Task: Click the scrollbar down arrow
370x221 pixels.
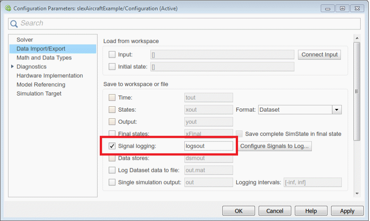Action: 357,193
